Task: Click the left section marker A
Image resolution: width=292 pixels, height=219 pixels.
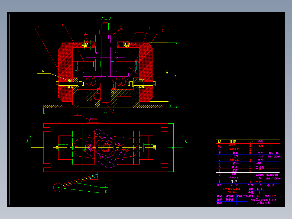Action: click(x=27, y=141)
